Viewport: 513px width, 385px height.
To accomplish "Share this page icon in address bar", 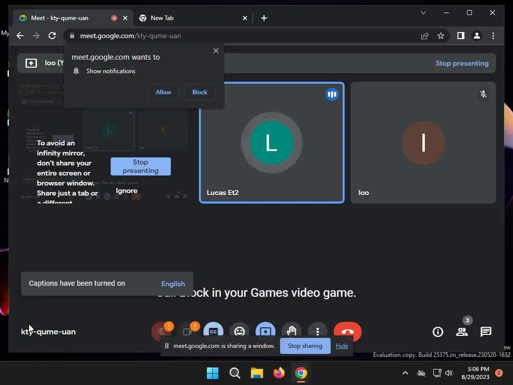I will coord(425,36).
